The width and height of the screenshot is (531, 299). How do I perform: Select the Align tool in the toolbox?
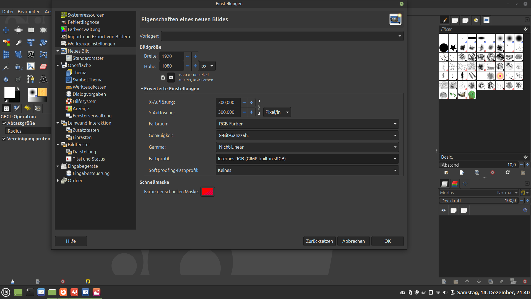(19, 30)
